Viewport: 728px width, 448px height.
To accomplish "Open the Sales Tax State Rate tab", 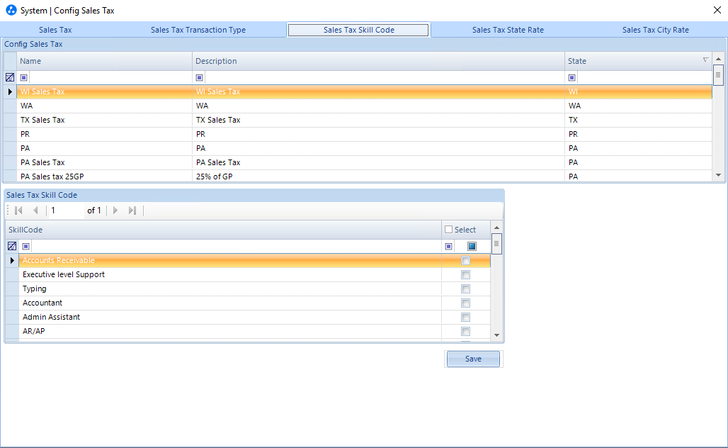I will tap(508, 30).
